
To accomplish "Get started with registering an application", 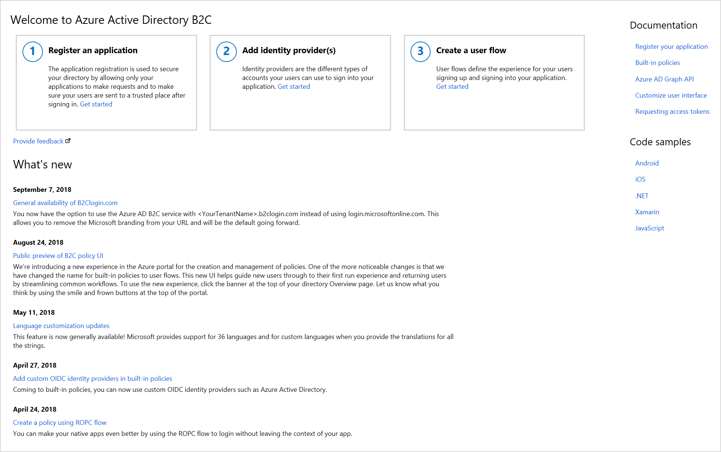I will click(96, 104).
